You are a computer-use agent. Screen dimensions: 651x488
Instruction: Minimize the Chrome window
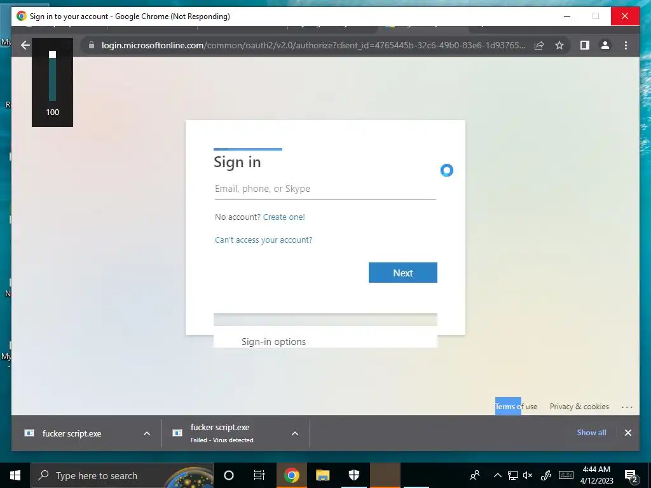coord(567,16)
